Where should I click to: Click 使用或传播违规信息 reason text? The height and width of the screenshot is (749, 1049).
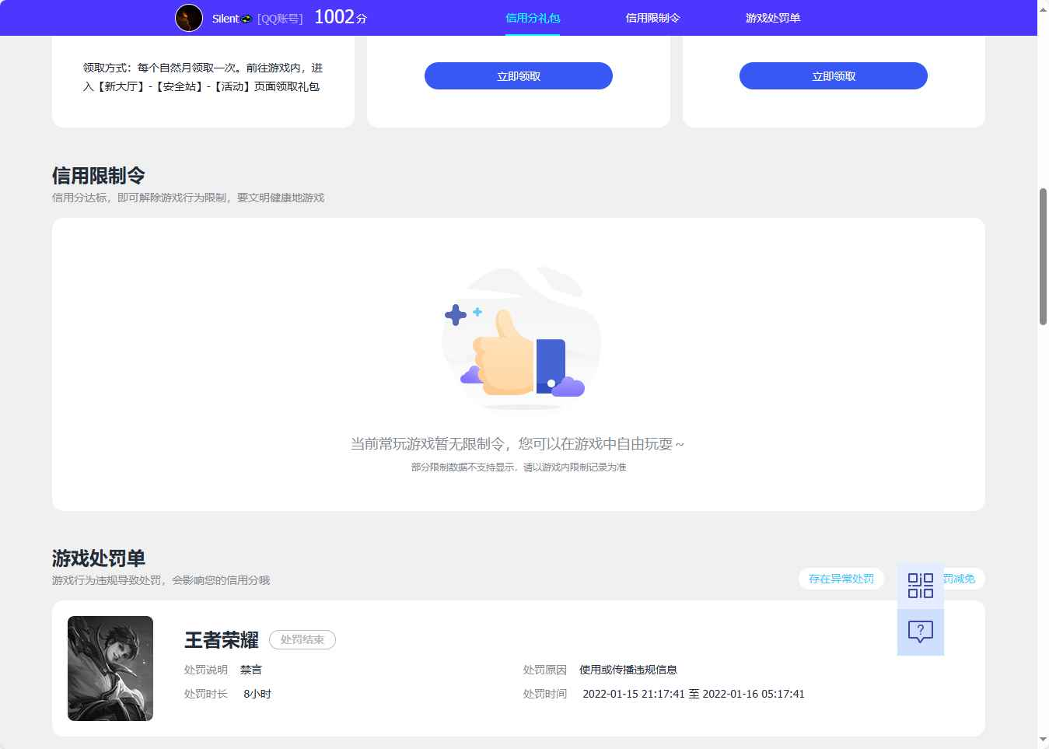[x=628, y=670]
